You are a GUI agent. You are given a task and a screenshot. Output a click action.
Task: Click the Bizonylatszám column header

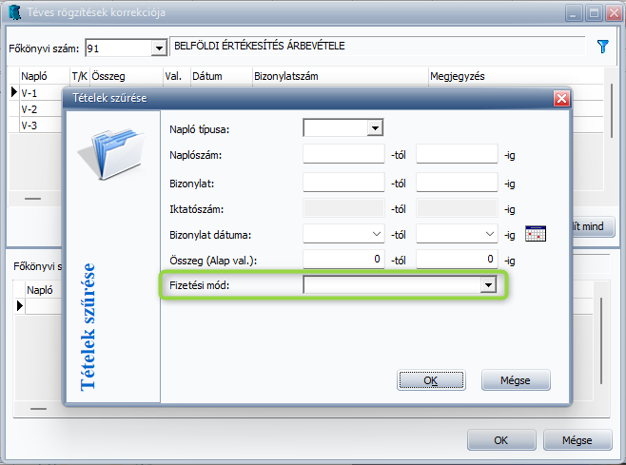coord(341,76)
